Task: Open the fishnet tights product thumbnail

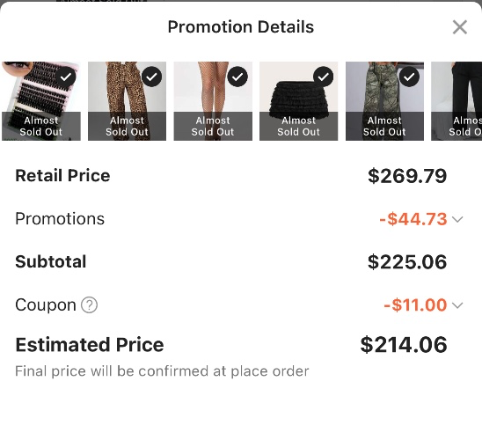Action: coord(213,101)
